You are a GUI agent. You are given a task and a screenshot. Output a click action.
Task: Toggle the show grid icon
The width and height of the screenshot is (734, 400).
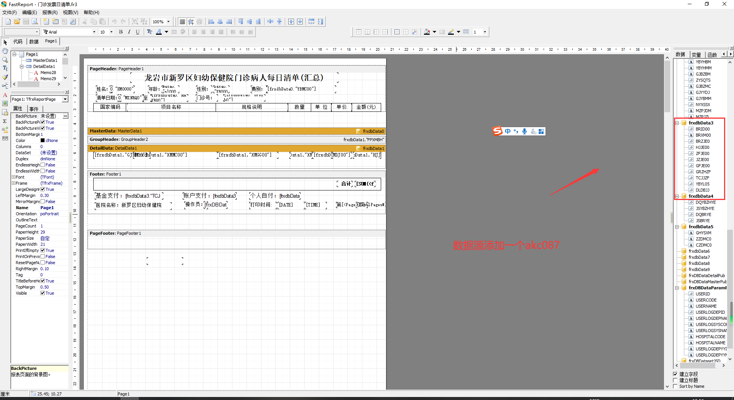(182, 22)
